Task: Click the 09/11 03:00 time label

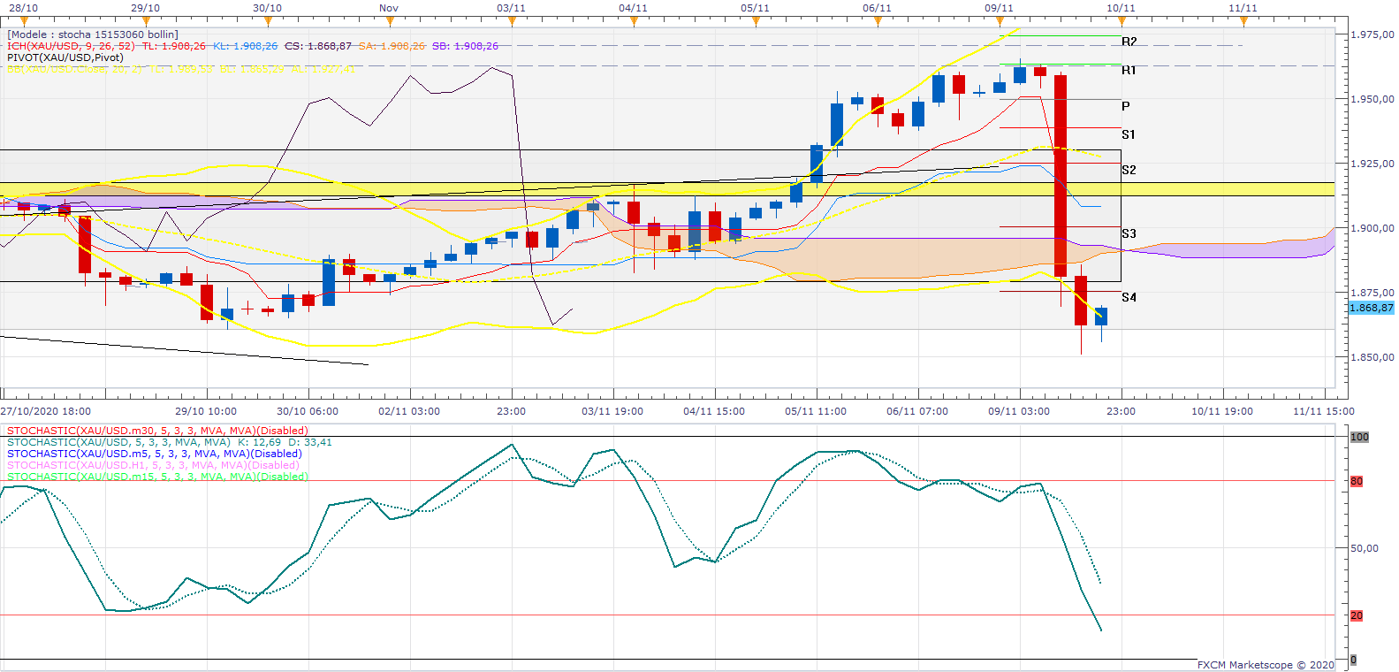Action: coord(1019,411)
